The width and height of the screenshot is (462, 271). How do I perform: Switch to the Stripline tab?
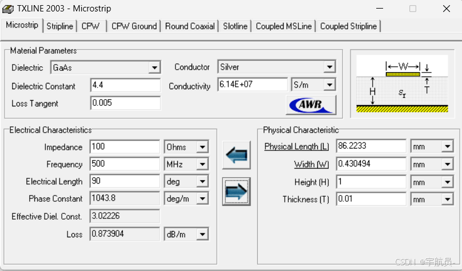point(60,26)
